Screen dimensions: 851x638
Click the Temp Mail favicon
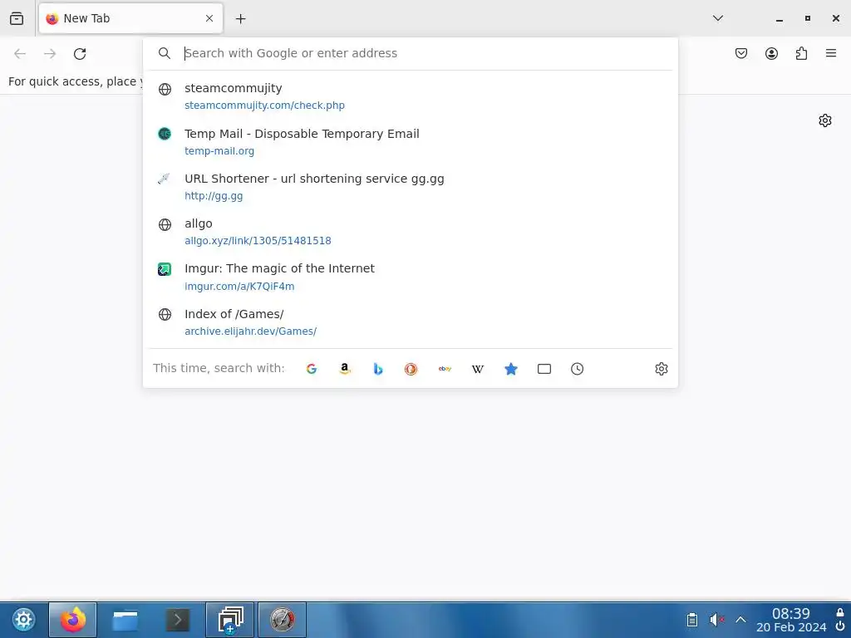tap(165, 134)
